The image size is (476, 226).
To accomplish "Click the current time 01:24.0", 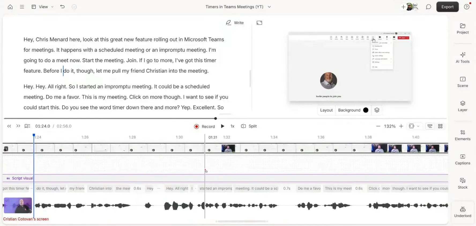I will click(43, 126).
